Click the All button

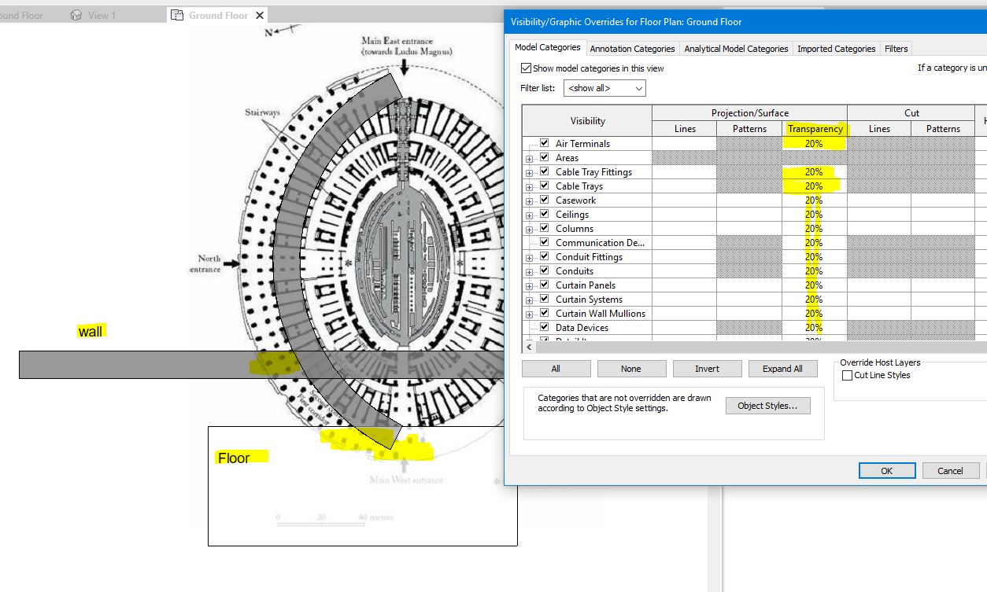[556, 369]
